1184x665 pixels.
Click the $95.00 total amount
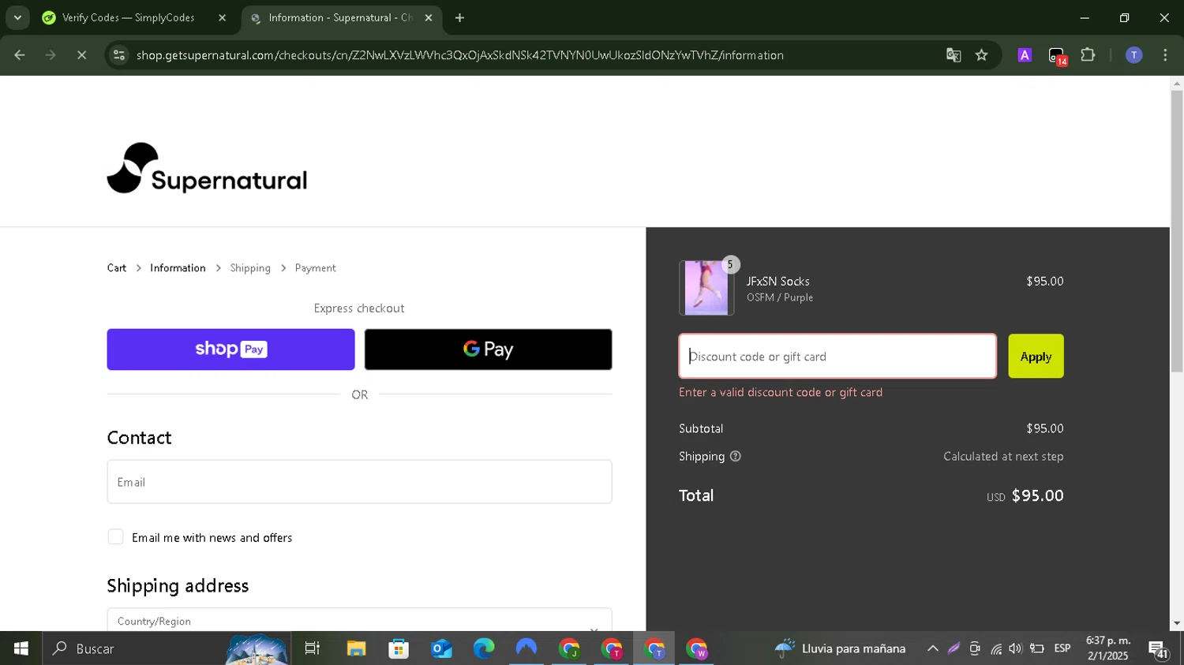pyautogui.click(x=1037, y=495)
